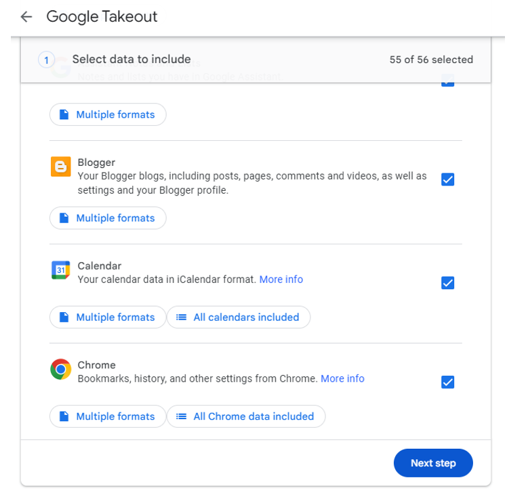
Task: Uncheck the Chrome checkbox
Action: (447, 382)
